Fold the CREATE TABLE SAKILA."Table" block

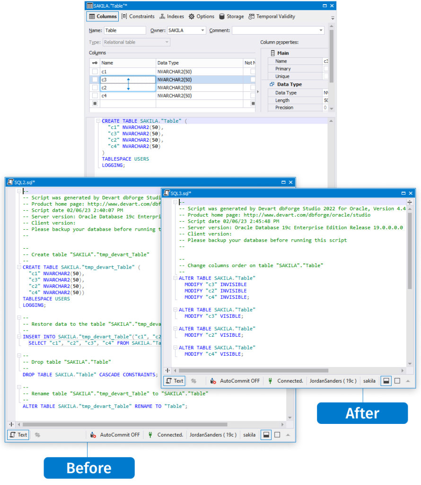(x=98, y=121)
